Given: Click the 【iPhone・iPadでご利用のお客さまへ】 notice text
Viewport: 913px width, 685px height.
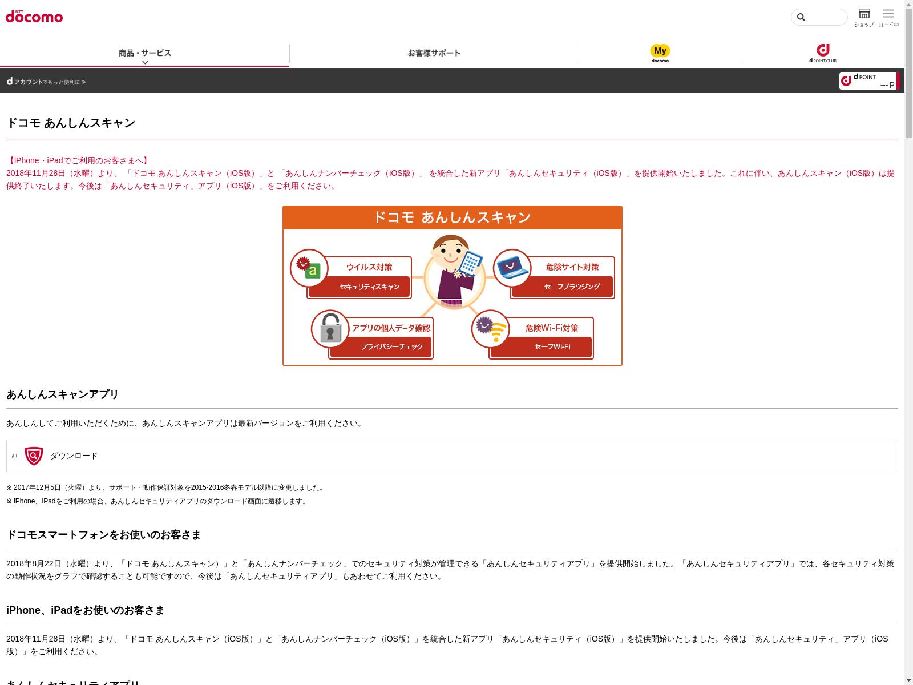Looking at the screenshot, I should tap(78, 160).
